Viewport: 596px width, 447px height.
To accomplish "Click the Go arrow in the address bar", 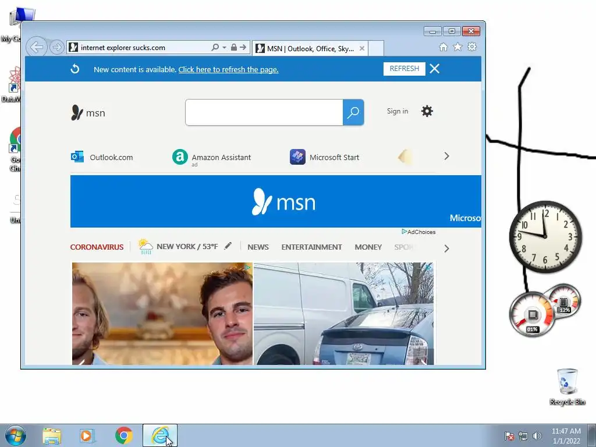I will 243,47.
